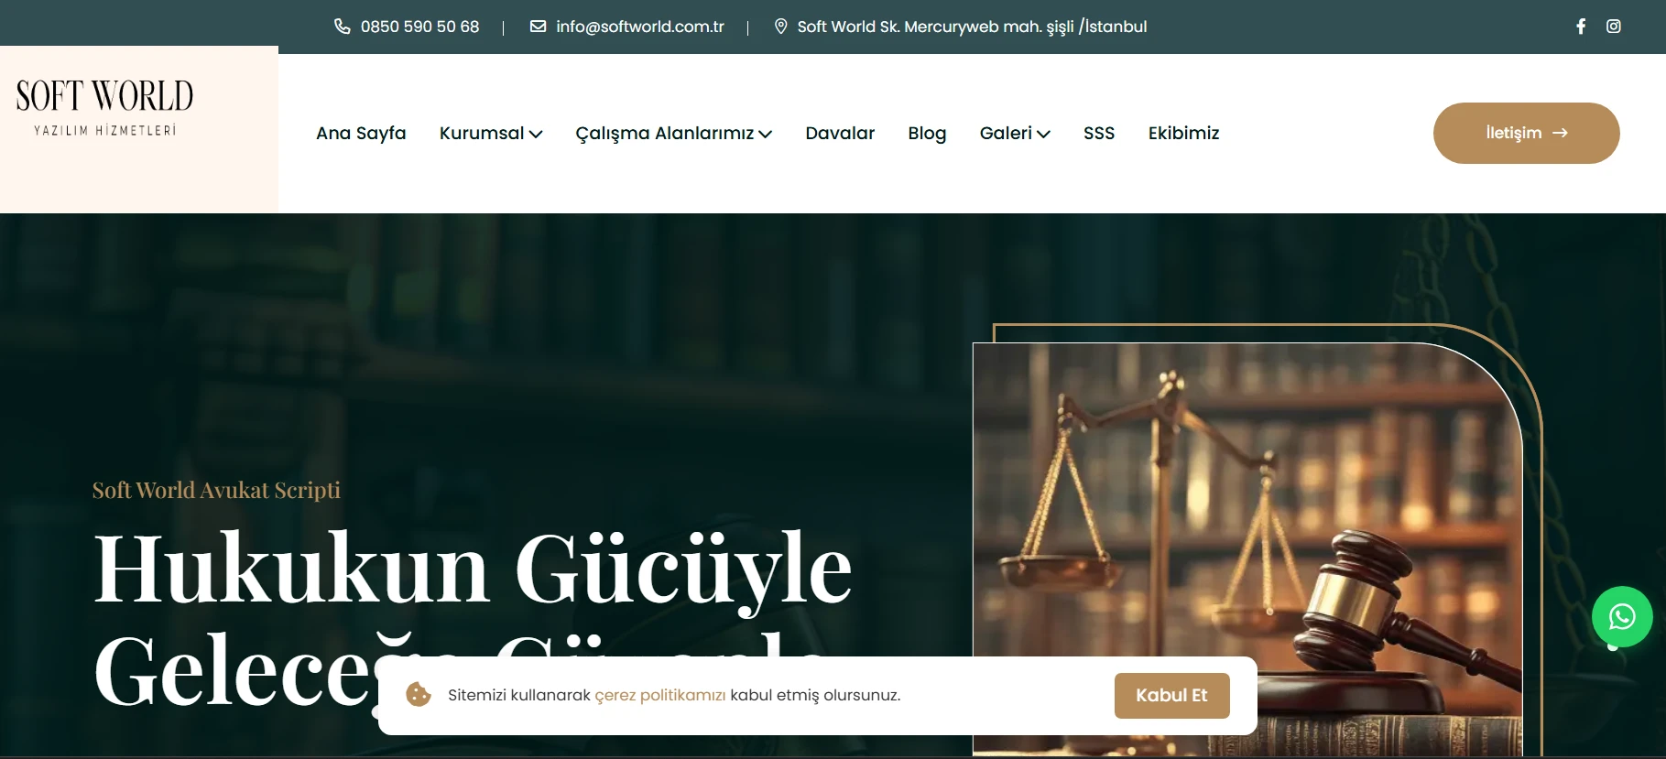1666x759 pixels.
Task: Open the Davalar menu item
Action: coord(840,134)
